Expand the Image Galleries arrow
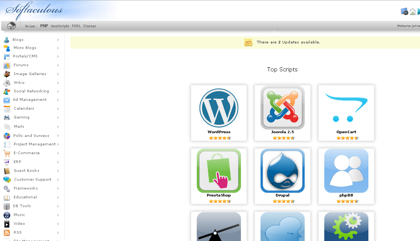This screenshot has height=241, width=420. [58, 74]
